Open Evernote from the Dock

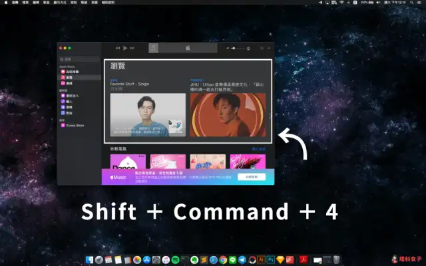point(194,260)
